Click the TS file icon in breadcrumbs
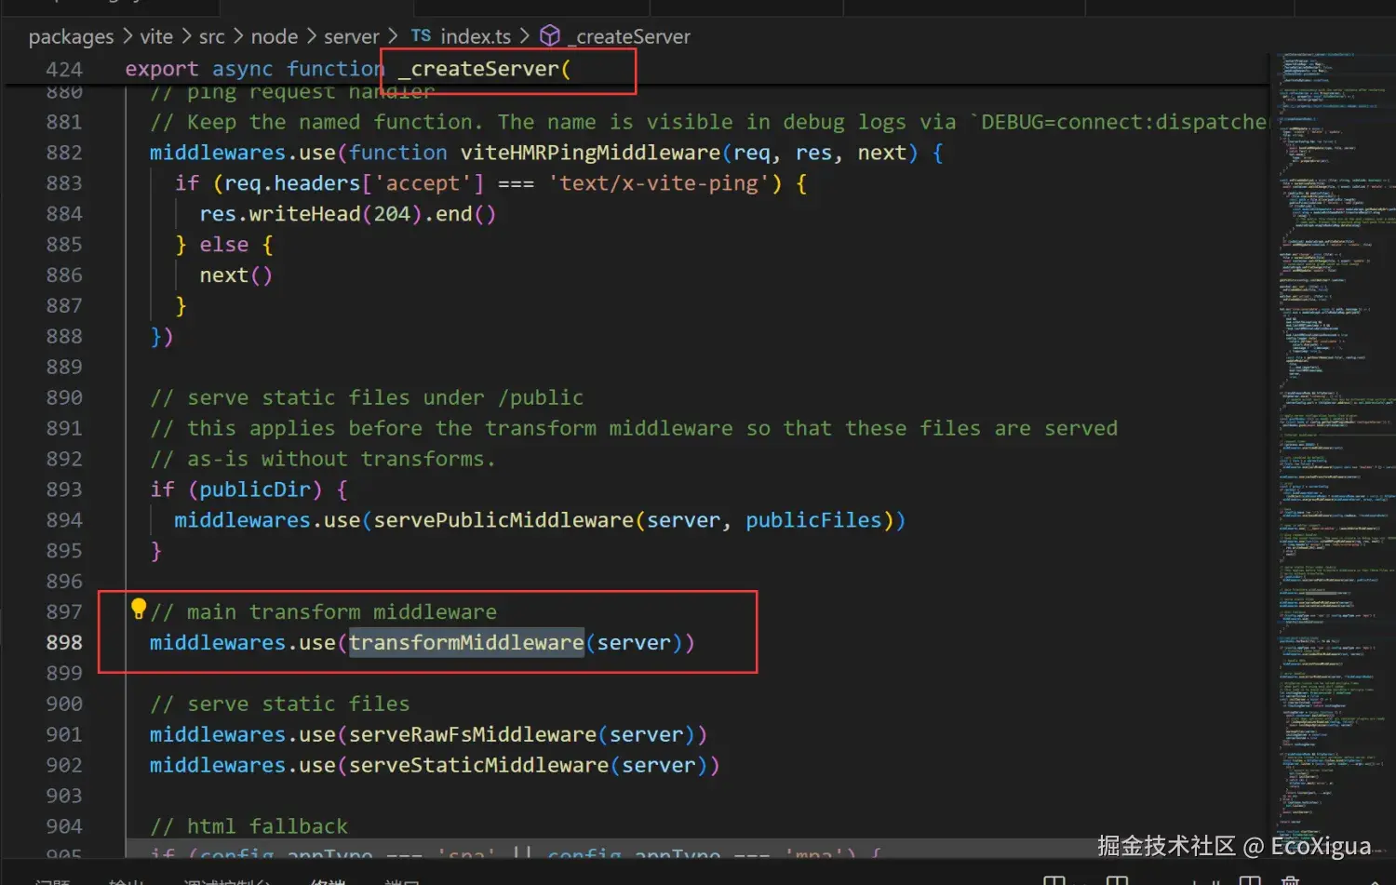1396x885 pixels. point(421,35)
